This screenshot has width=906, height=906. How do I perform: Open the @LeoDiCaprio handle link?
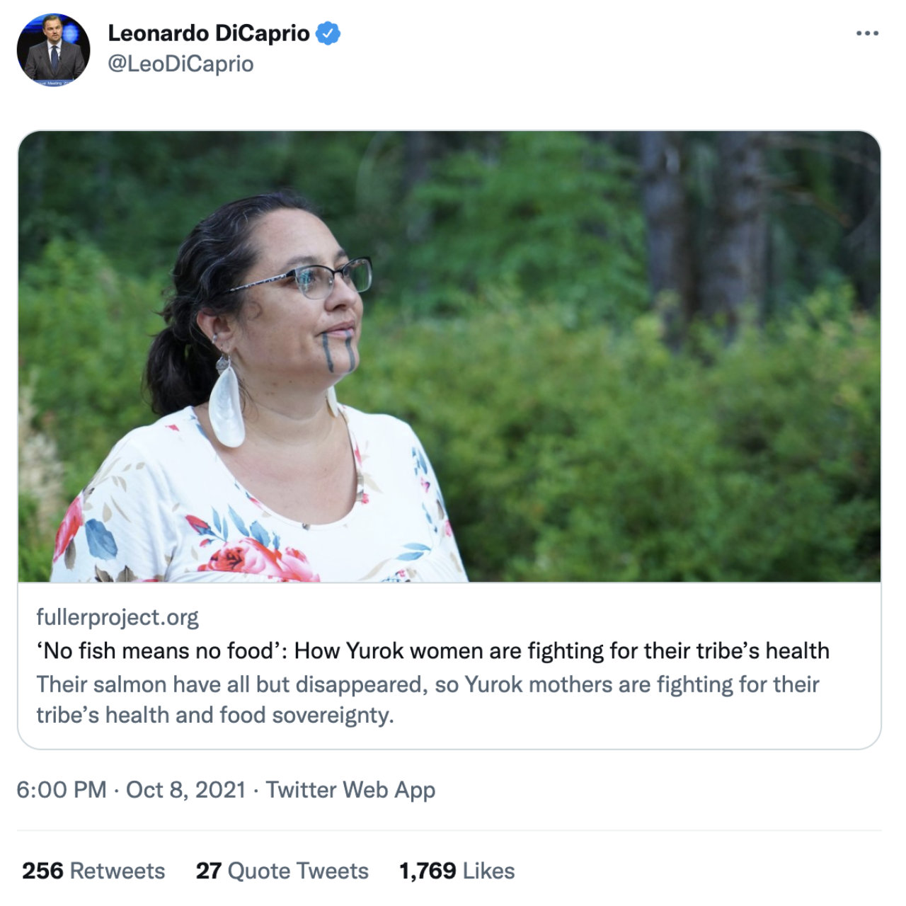coord(180,64)
